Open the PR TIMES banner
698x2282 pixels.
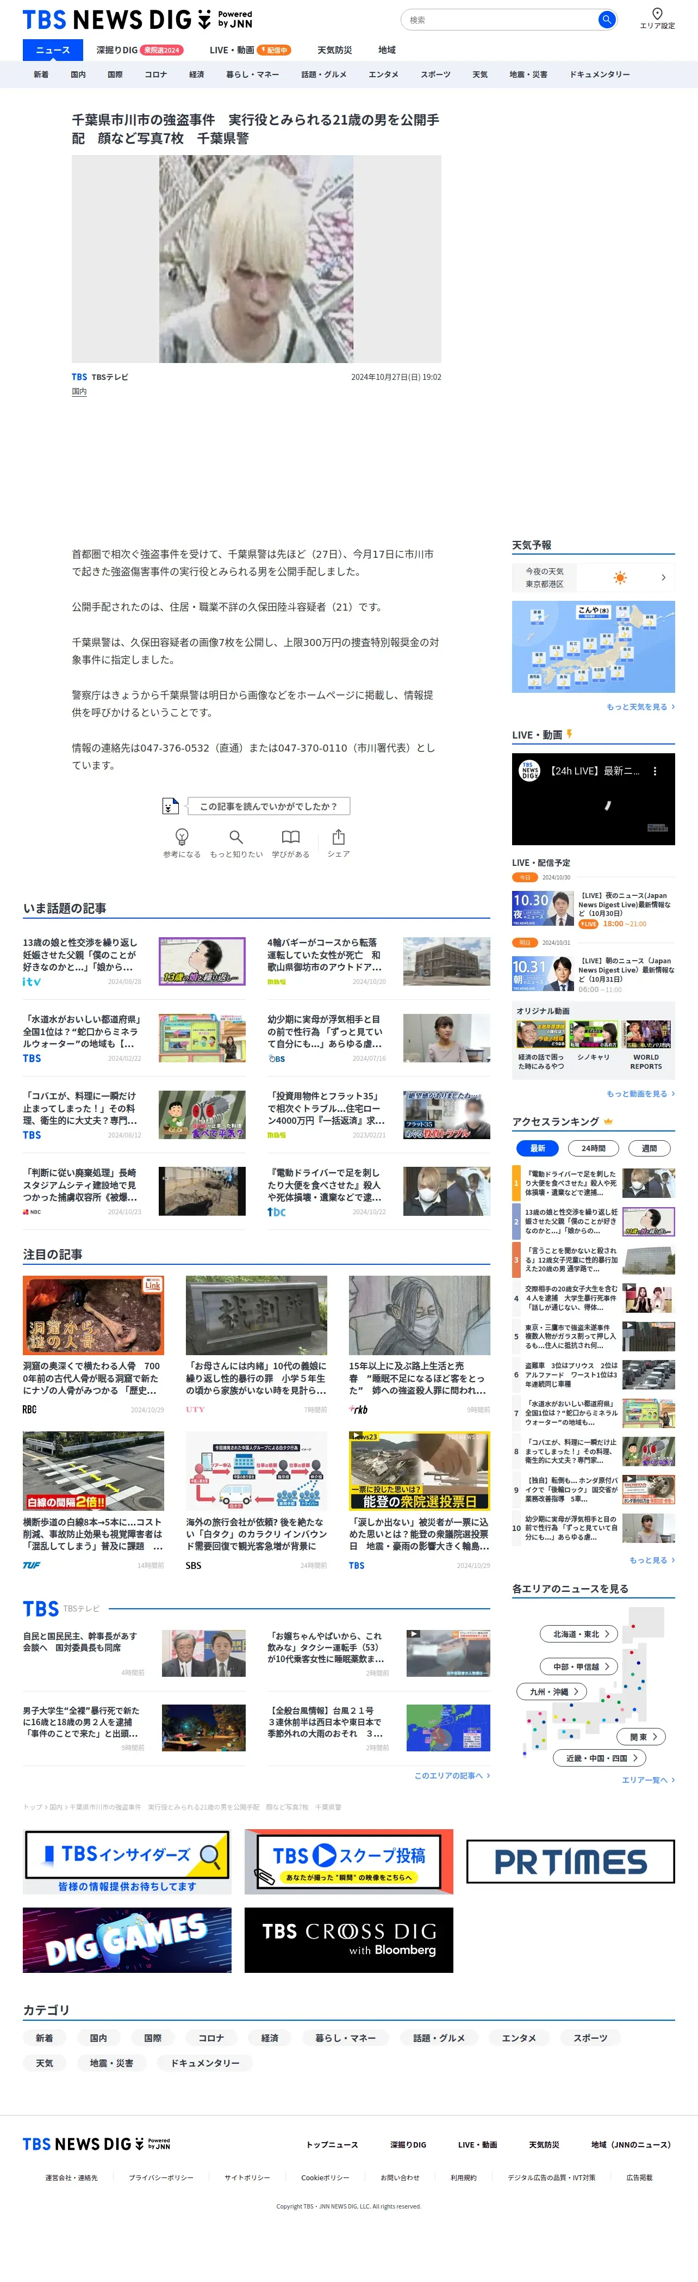coord(571,1861)
